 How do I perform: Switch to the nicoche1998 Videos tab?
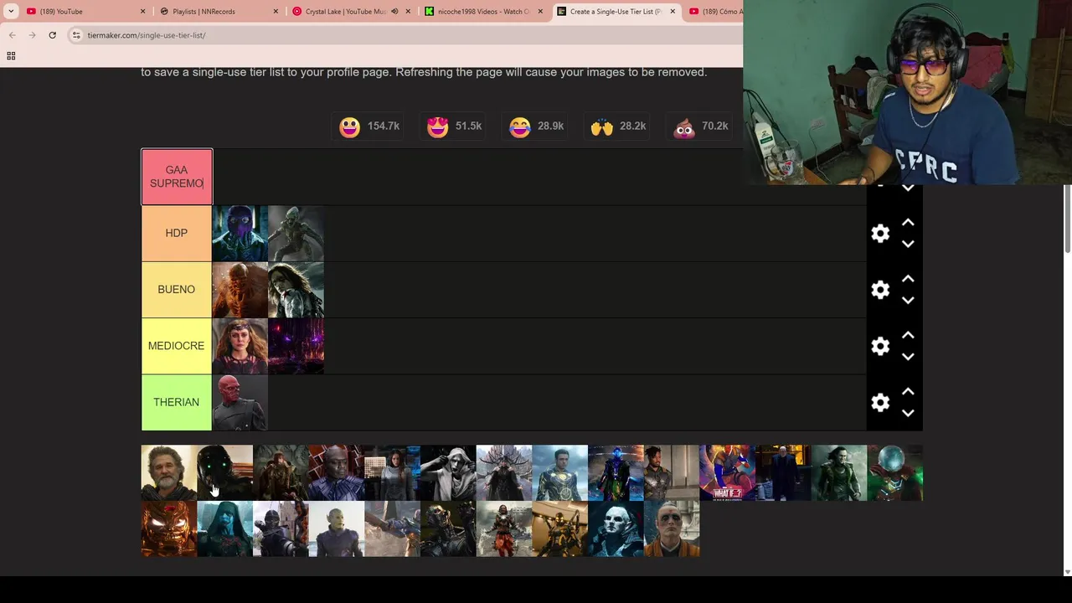pyautogui.click(x=484, y=12)
